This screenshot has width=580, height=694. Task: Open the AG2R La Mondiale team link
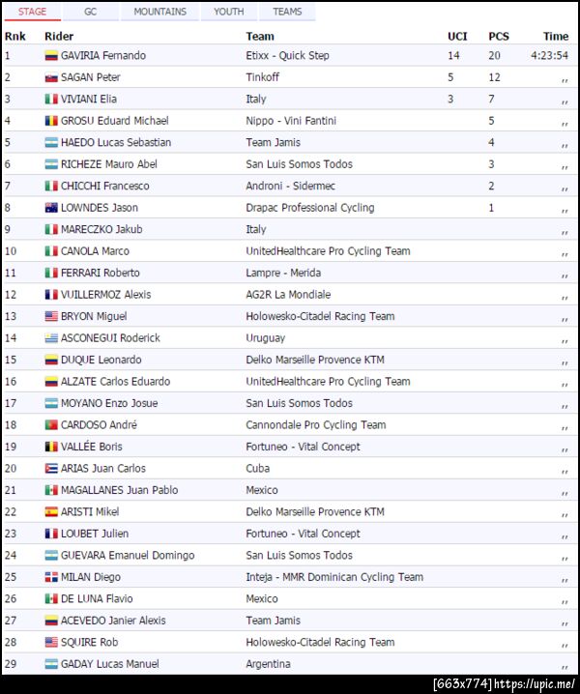click(288, 295)
